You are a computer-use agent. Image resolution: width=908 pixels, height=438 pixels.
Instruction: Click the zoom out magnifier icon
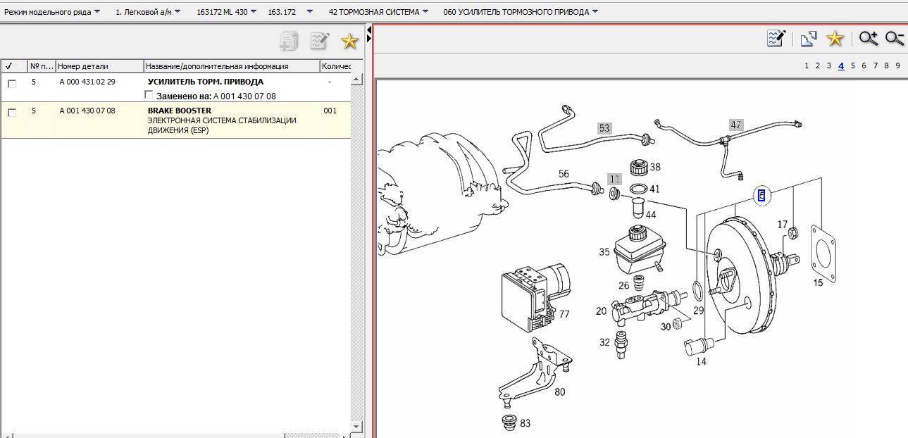pyautogui.click(x=895, y=39)
